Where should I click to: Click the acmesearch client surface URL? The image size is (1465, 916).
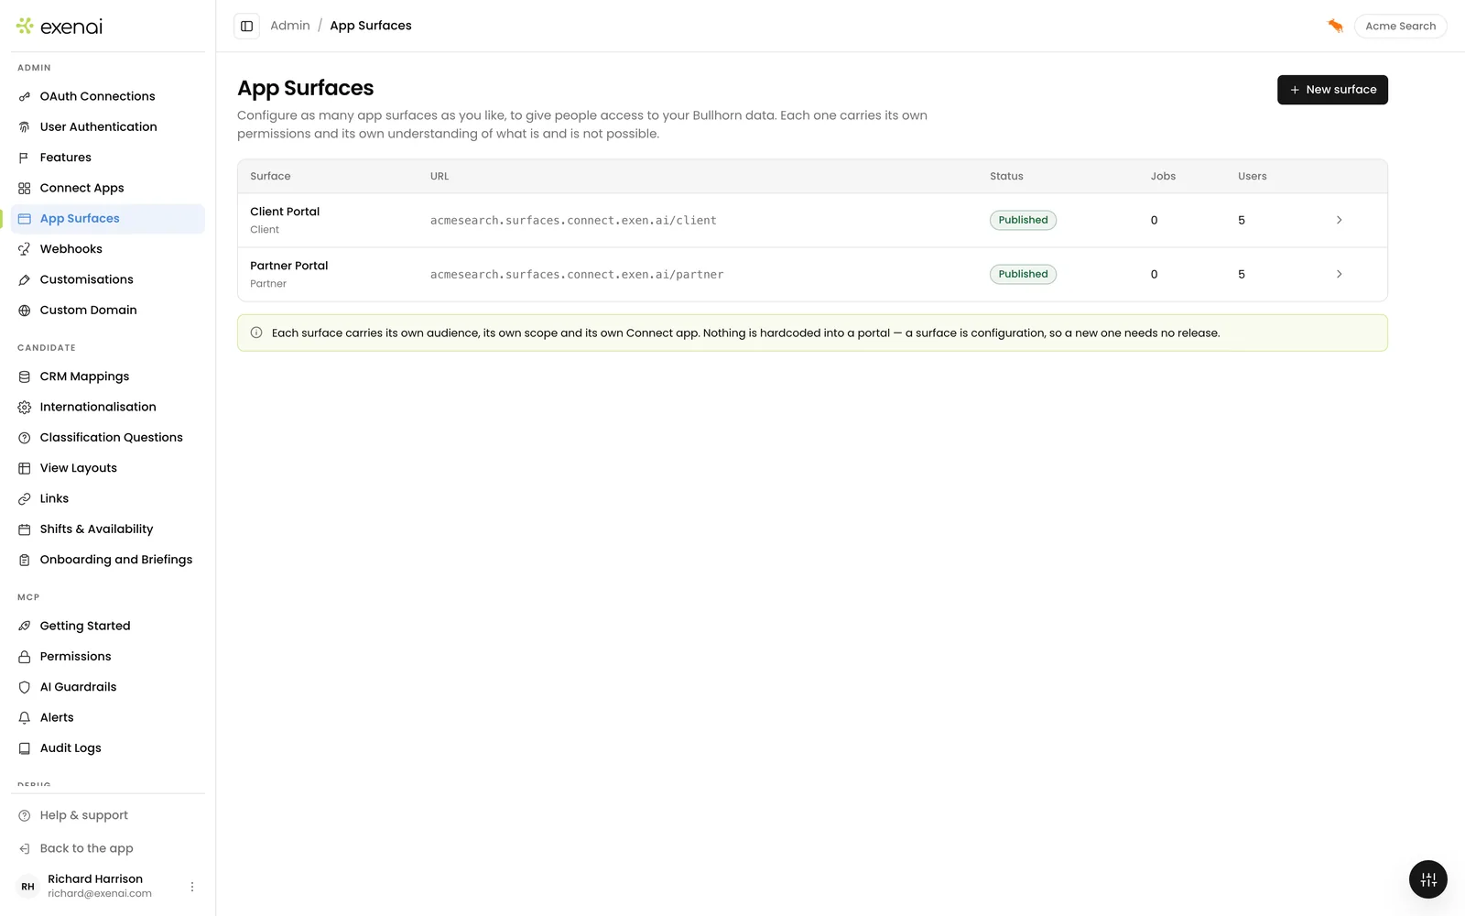point(573,221)
